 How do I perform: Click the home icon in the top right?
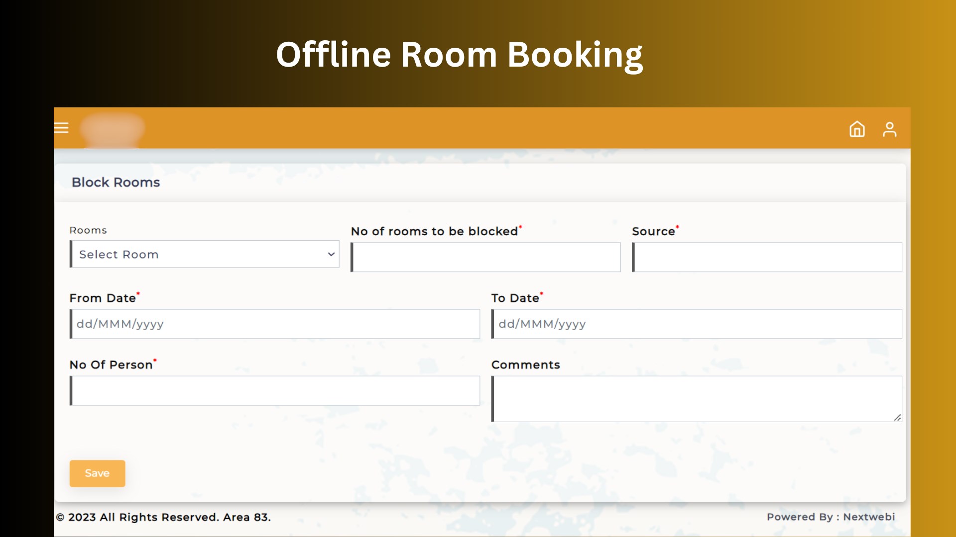pyautogui.click(x=858, y=128)
